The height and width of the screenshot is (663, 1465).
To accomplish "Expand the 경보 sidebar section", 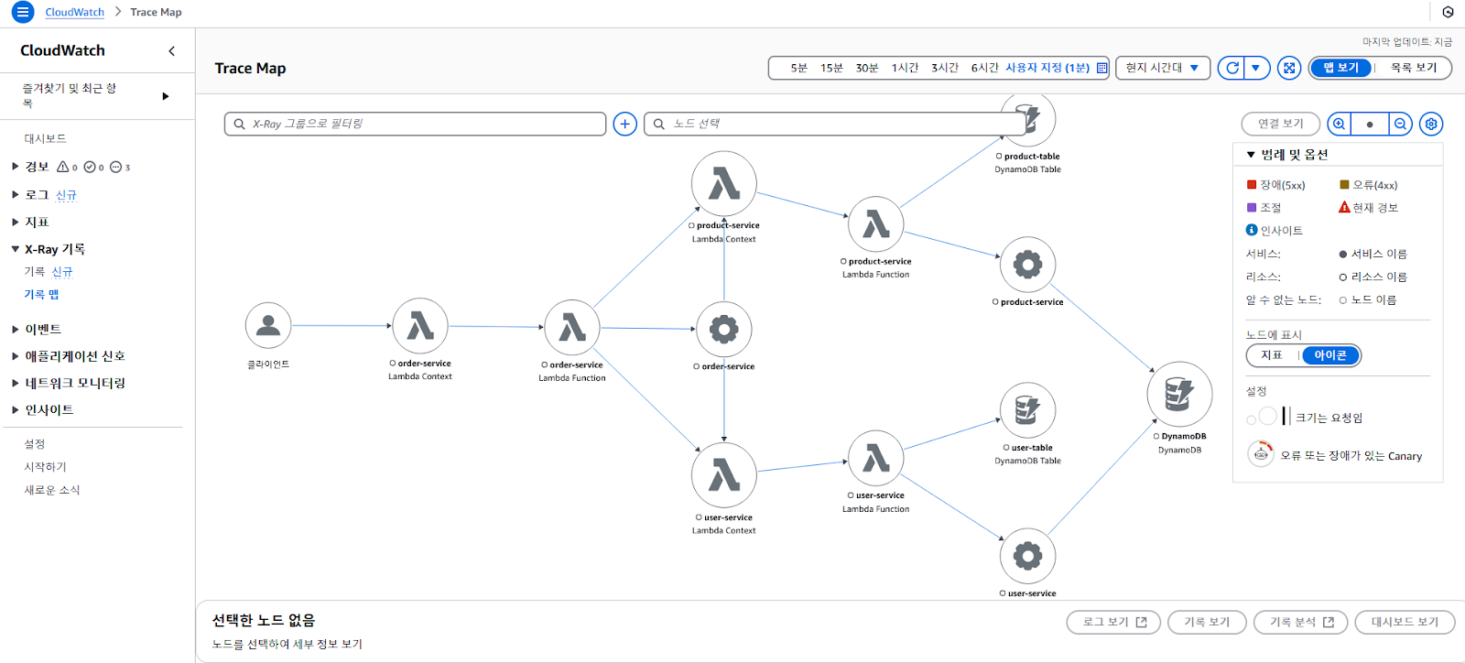I will click(15, 167).
